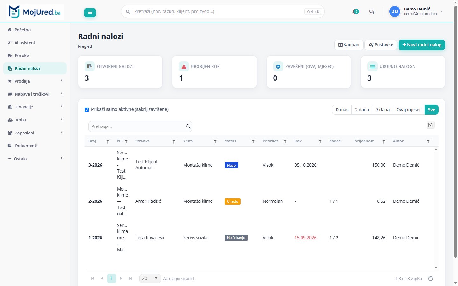Open Poruke in the sidebar
Viewport: 458px width, 286px height.
pos(35,55)
